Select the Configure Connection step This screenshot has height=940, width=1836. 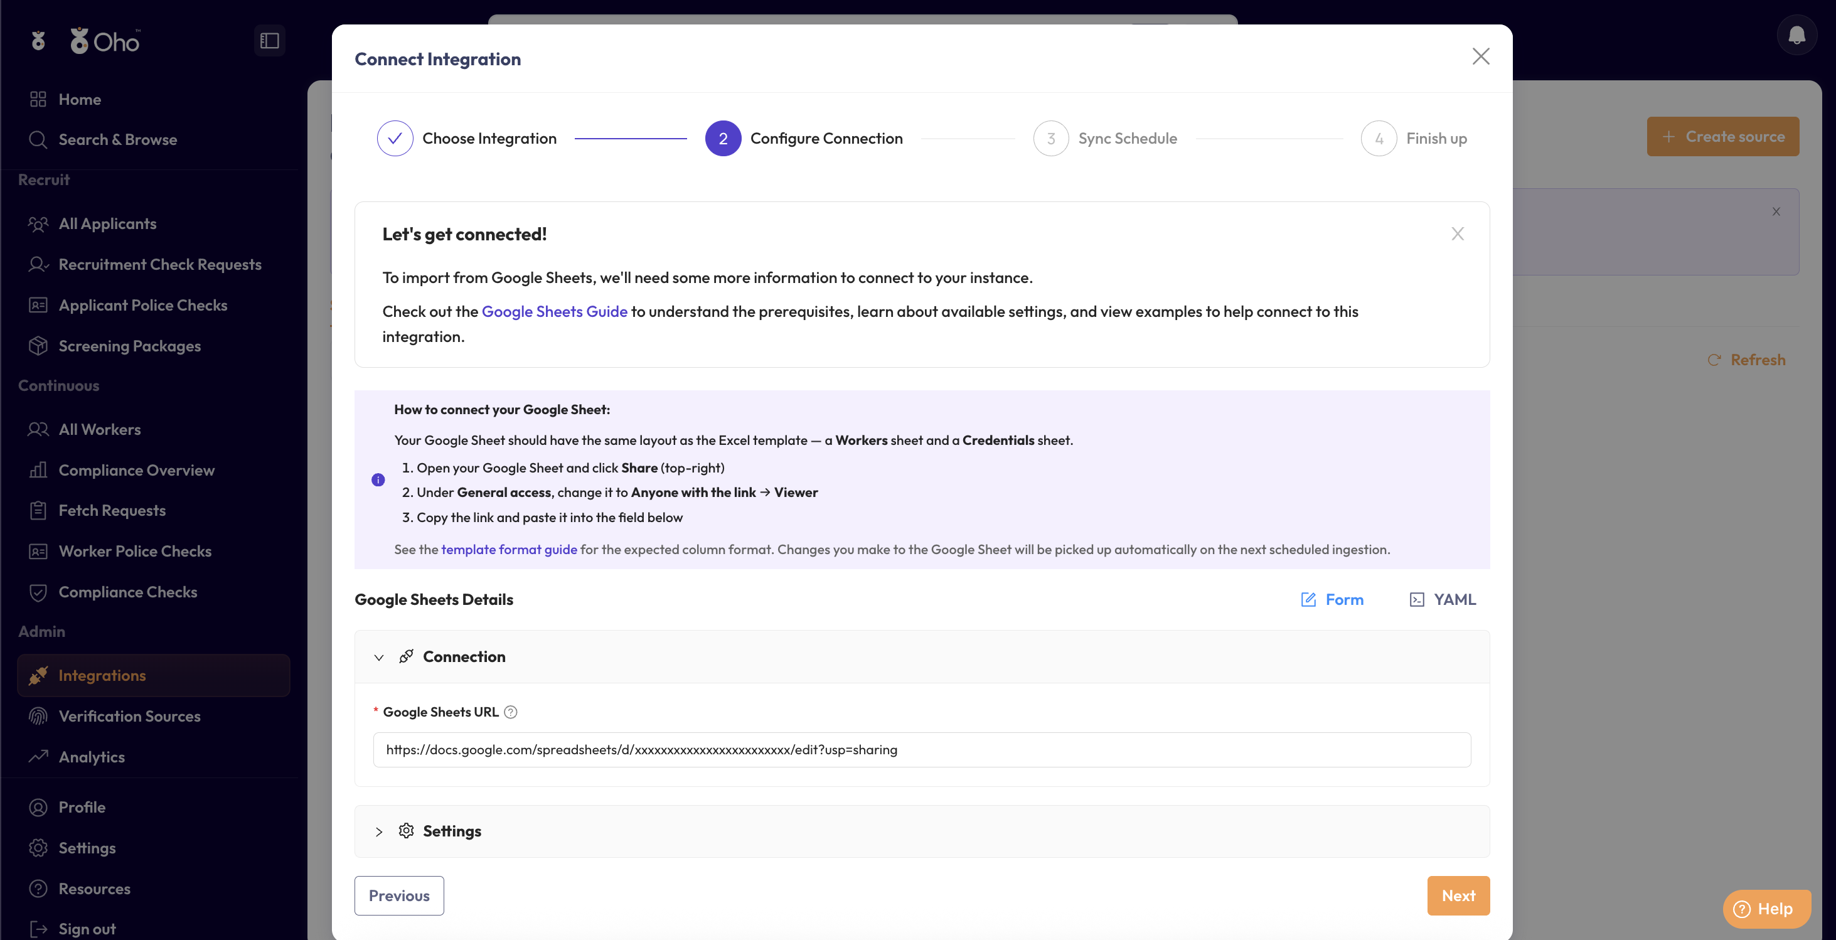click(804, 138)
